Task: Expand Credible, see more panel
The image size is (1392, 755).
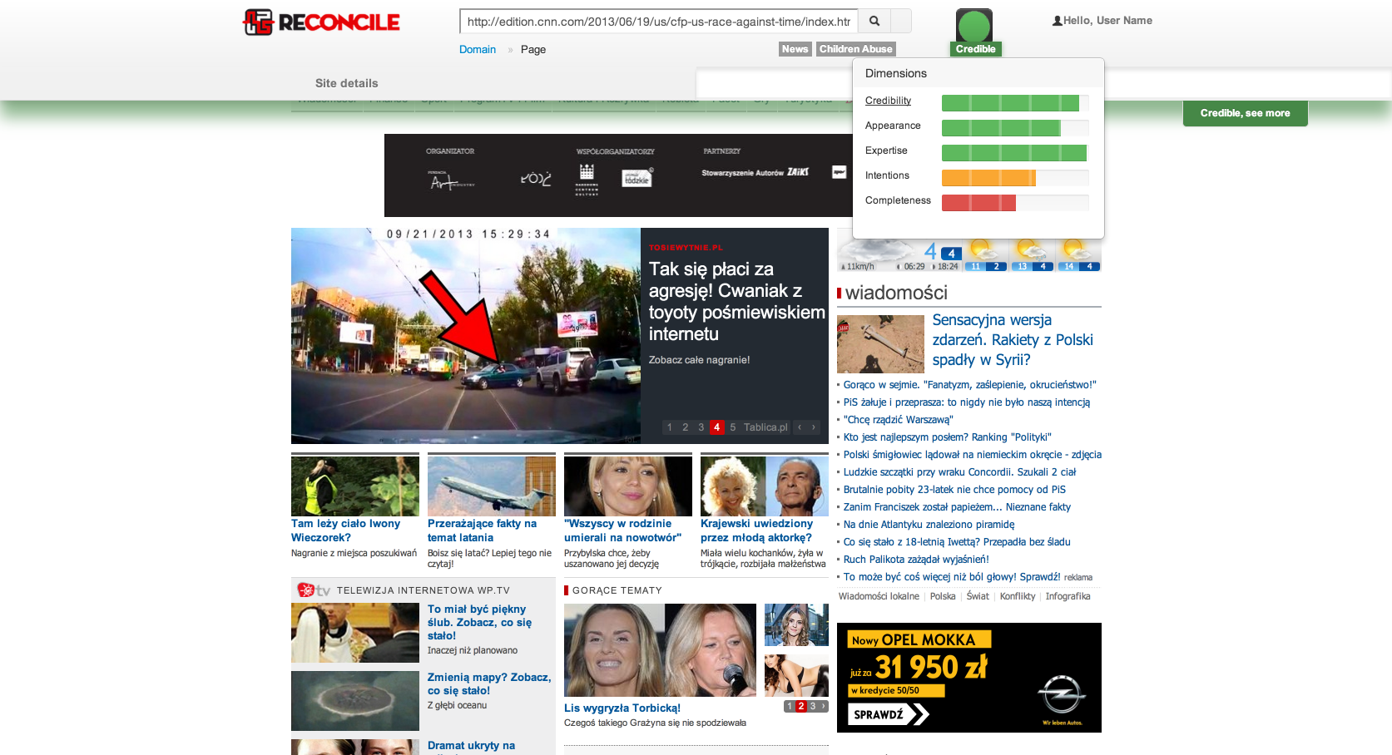Action: pos(1245,113)
